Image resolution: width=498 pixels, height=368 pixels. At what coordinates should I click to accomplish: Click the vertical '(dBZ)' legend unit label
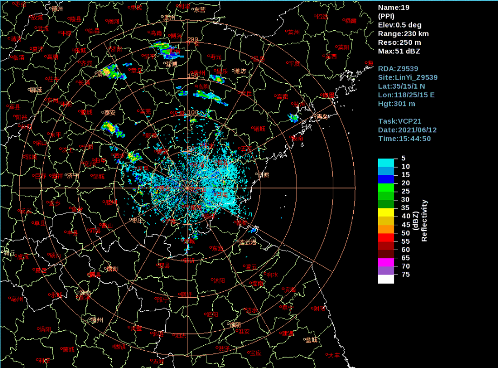415,220
